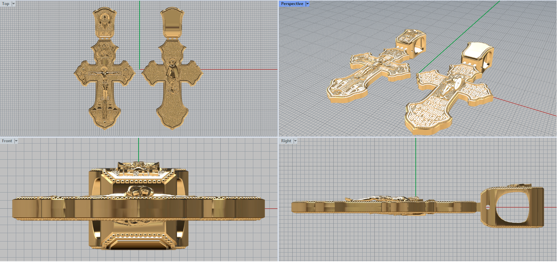Select the Right viewport title label
The height and width of the screenshot is (268, 557).
tap(286, 141)
